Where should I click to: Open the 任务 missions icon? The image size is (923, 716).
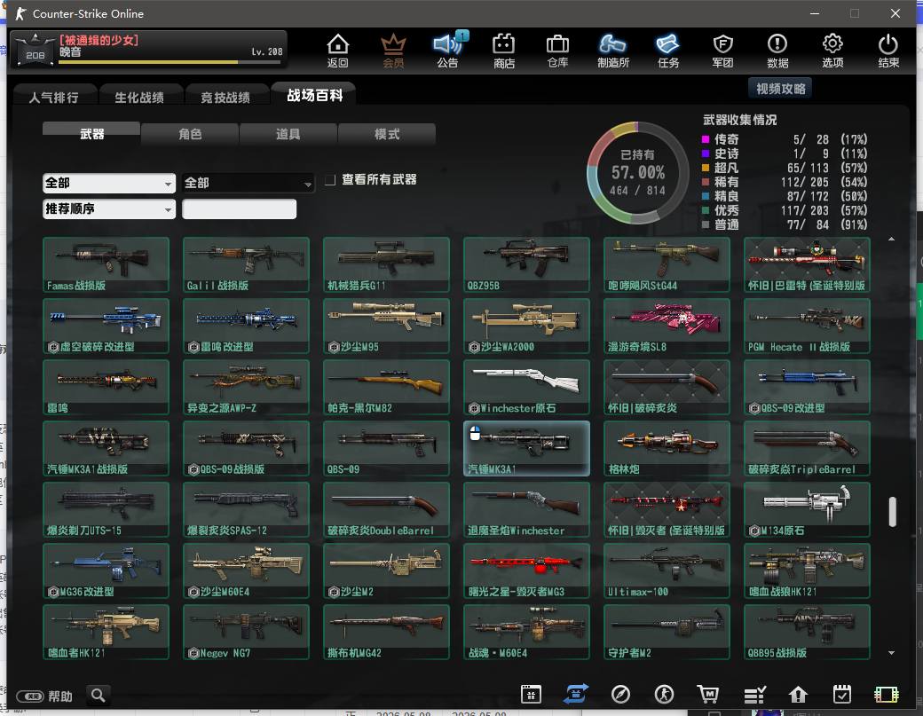tap(667, 50)
